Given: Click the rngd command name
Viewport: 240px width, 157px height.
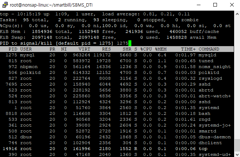Looking at the screenshot, I should coord(205,119).
